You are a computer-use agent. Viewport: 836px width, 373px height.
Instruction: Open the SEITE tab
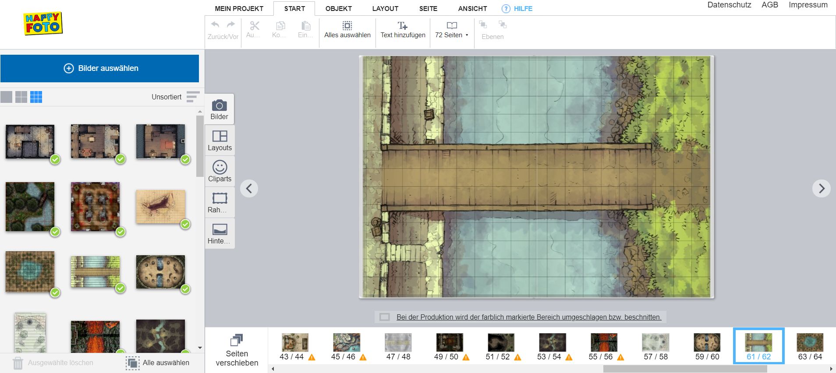[428, 9]
